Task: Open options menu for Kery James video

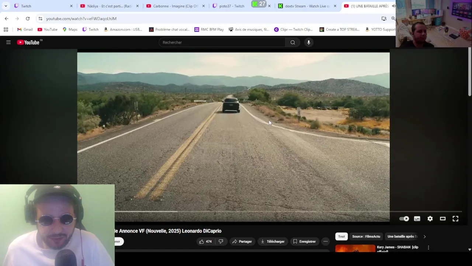Action: (428, 248)
